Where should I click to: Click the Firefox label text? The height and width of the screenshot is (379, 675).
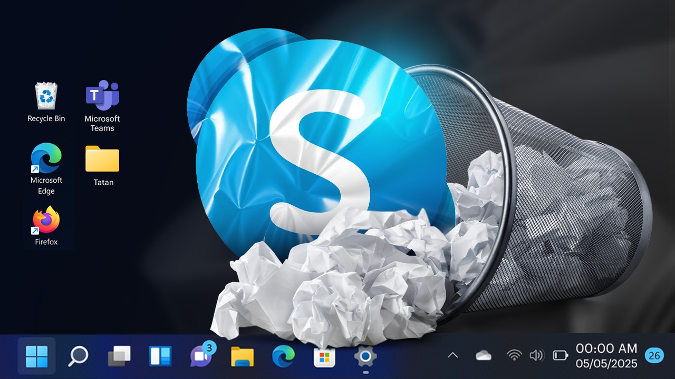click(x=46, y=242)
